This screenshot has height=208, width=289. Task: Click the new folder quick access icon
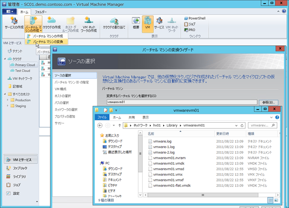click(x=111, y=110)
